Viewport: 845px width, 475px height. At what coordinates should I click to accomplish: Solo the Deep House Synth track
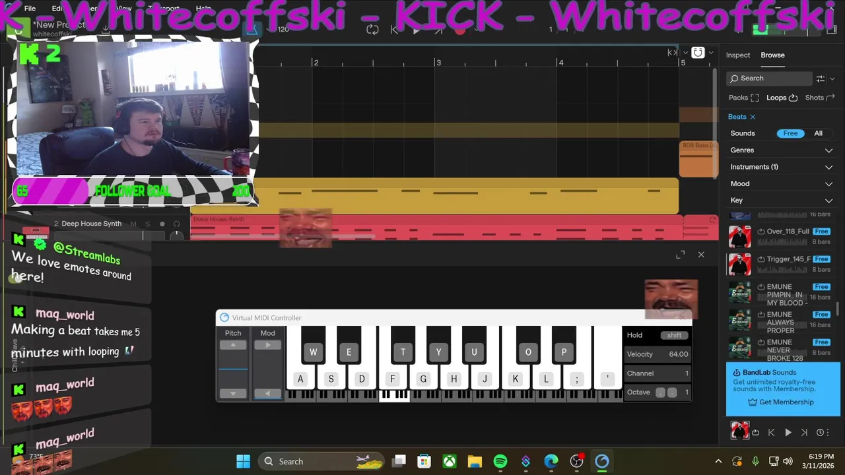click(x=147, y=224)
